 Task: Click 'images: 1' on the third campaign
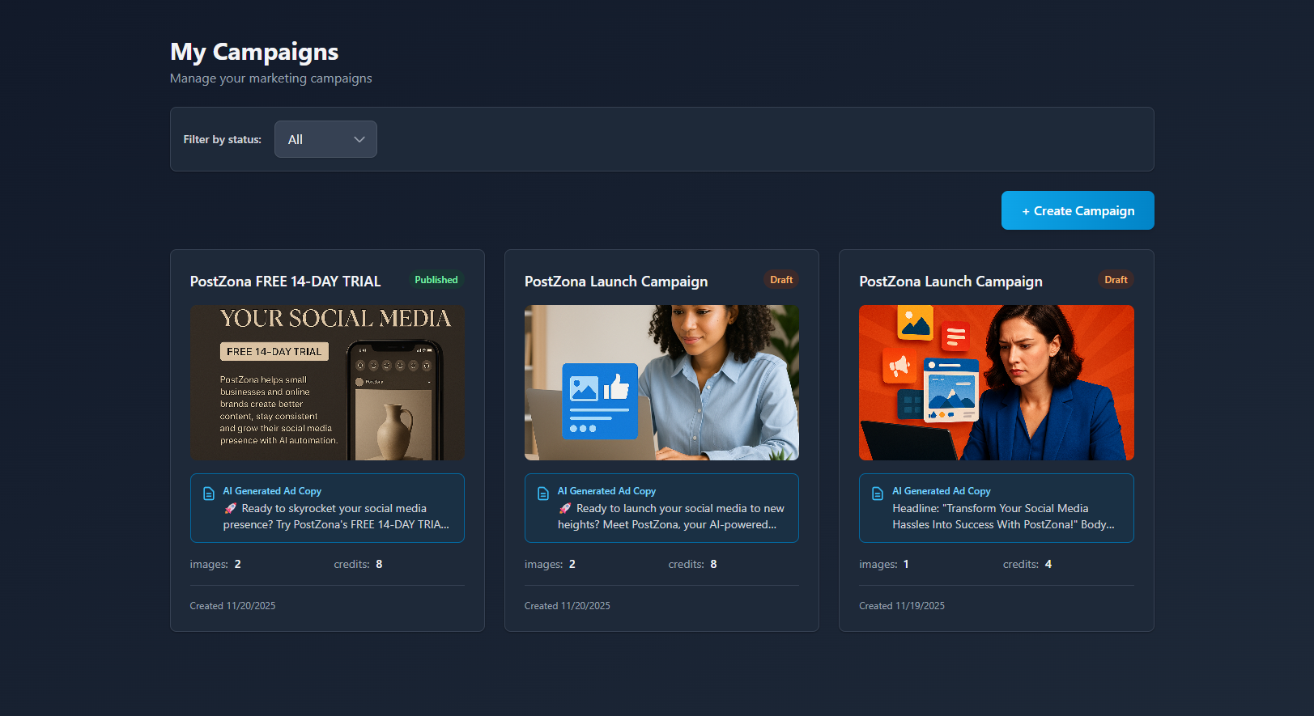[x=884, y=564]
